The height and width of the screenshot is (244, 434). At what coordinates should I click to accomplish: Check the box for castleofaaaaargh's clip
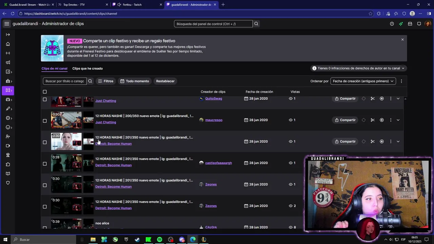45,164
